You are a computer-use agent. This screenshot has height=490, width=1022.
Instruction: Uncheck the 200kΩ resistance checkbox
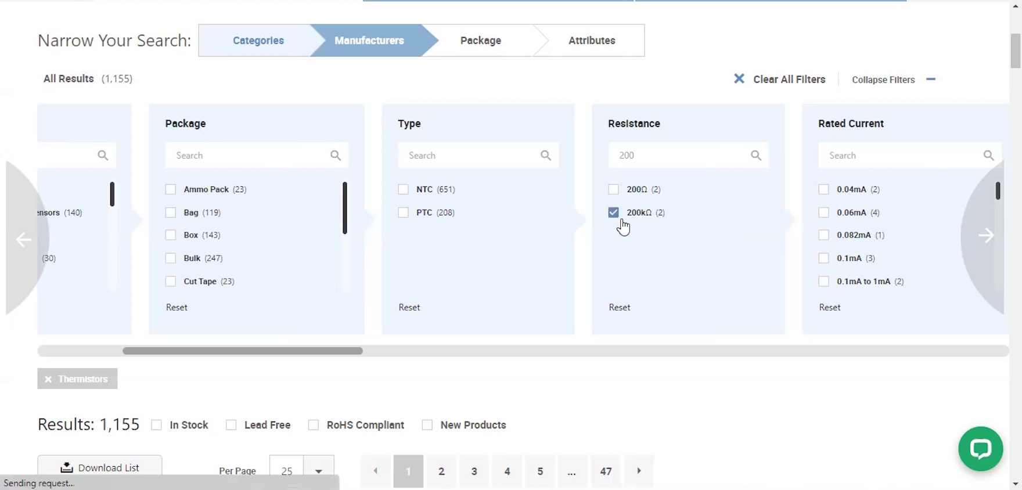[614, 212]
